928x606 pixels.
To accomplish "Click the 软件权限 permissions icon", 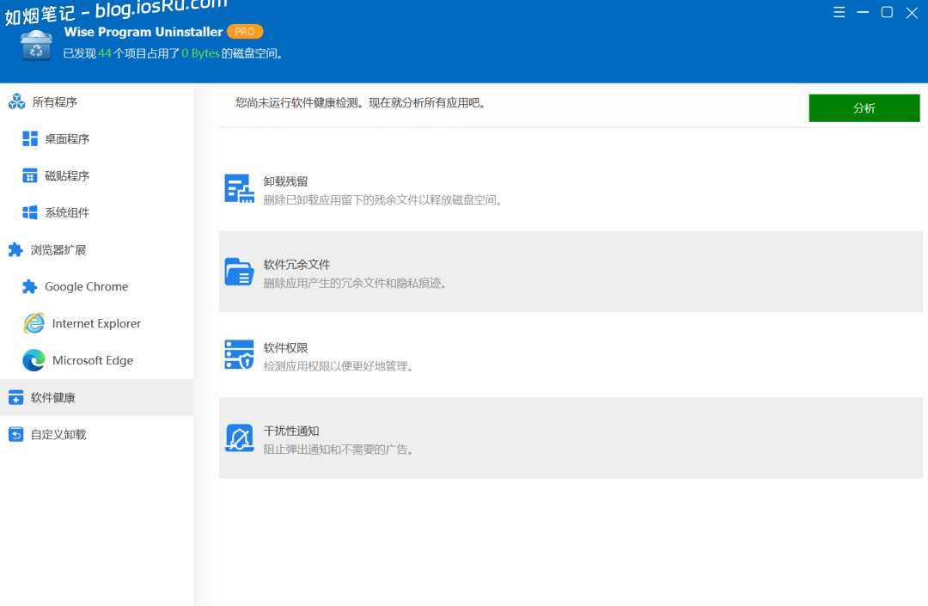I will (x=238, y=354).
